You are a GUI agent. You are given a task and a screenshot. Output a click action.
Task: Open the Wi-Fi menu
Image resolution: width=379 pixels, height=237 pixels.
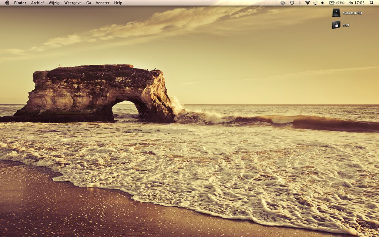coord(308,3)
